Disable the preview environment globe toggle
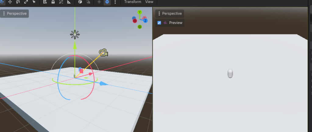The width and height of the screenshot is (312, 132). point(107,2)
